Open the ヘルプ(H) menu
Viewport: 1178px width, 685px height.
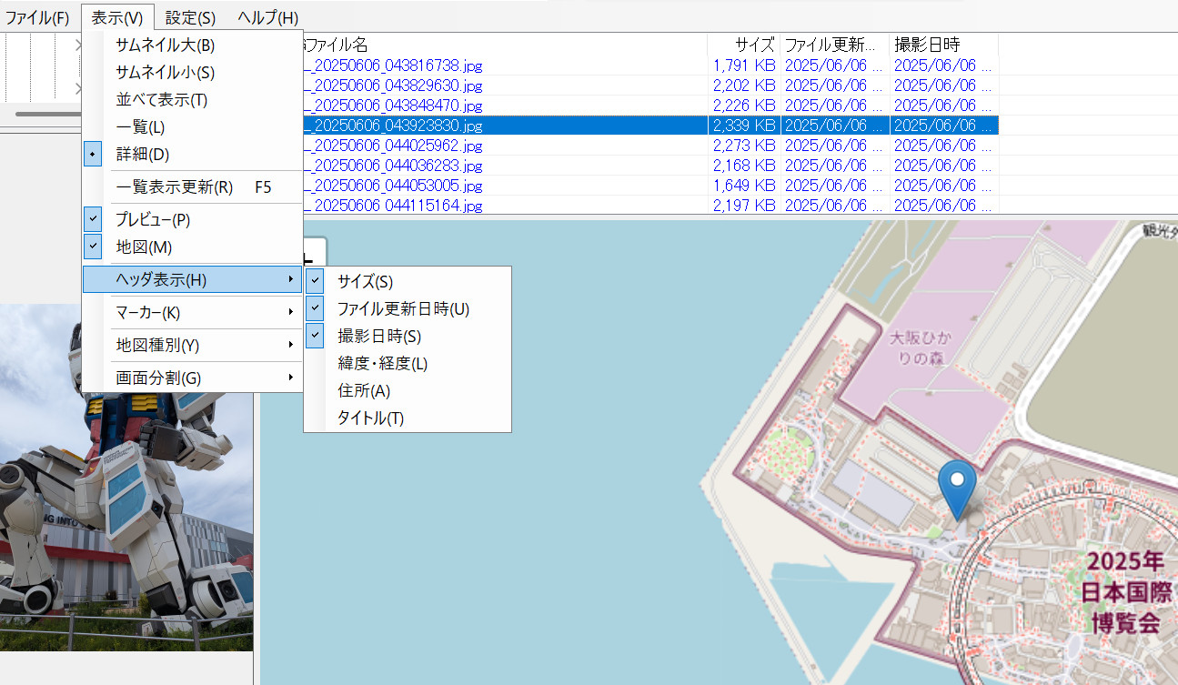pyautogui.click(x=267, y=17)
